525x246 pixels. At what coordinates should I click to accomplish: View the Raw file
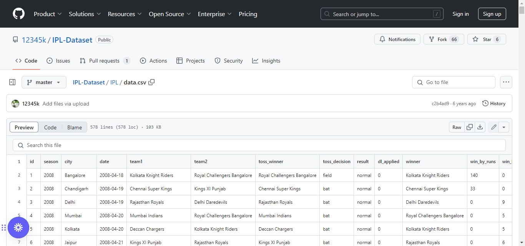457,127
